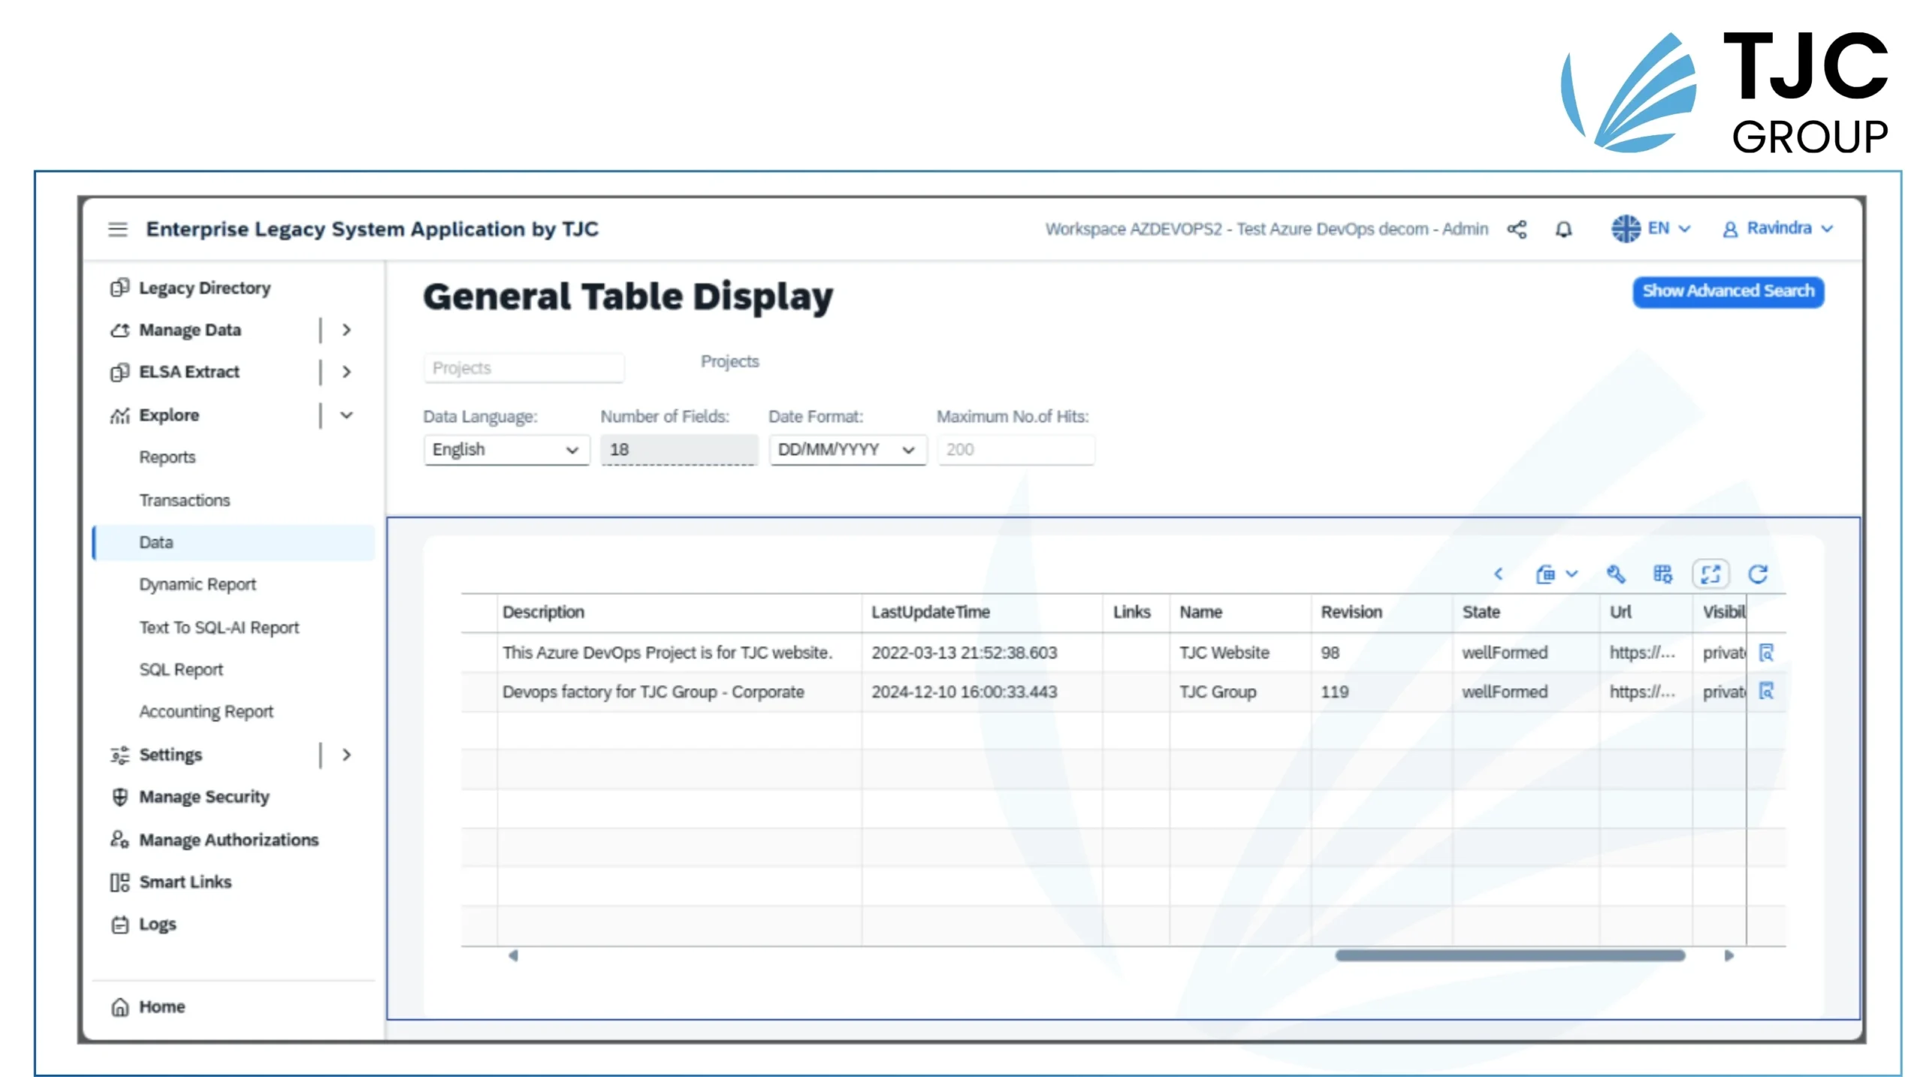Screen dimensions: 1923x1077
Task: Open detail view for TJC Website row
Action: pos(1766,653)
